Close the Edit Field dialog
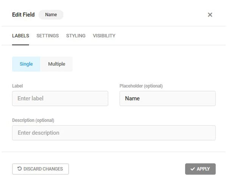 pos(210,15)
